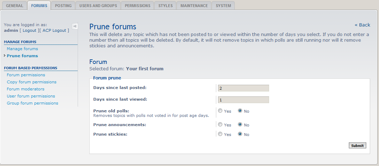Select Yes for Prune stickies
Image resolution: width=379 pixels, height=166 pixels.
pos(220,134)
